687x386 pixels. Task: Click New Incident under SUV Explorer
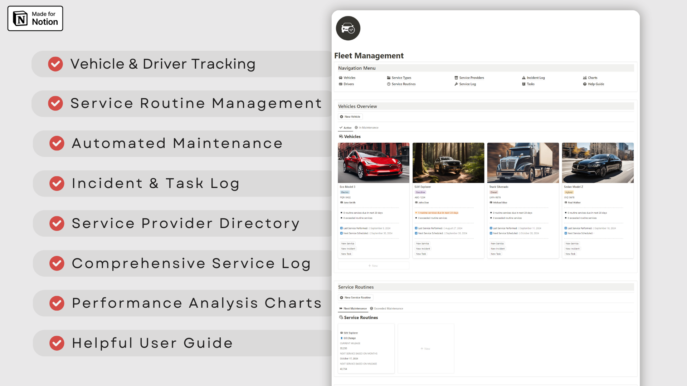423,249
